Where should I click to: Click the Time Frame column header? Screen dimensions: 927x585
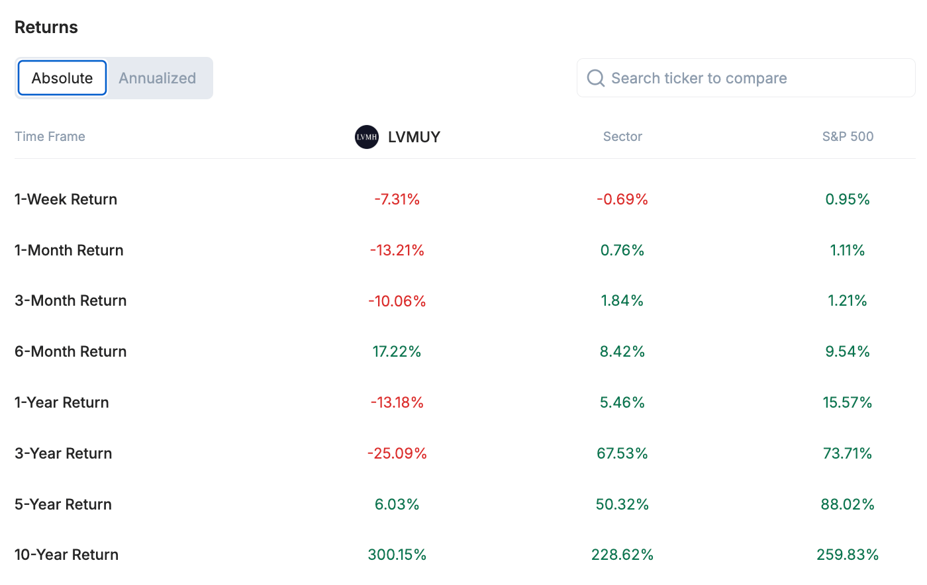[x=50, y=136]
